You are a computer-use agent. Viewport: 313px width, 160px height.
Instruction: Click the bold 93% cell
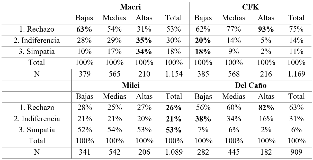[266, 29]
